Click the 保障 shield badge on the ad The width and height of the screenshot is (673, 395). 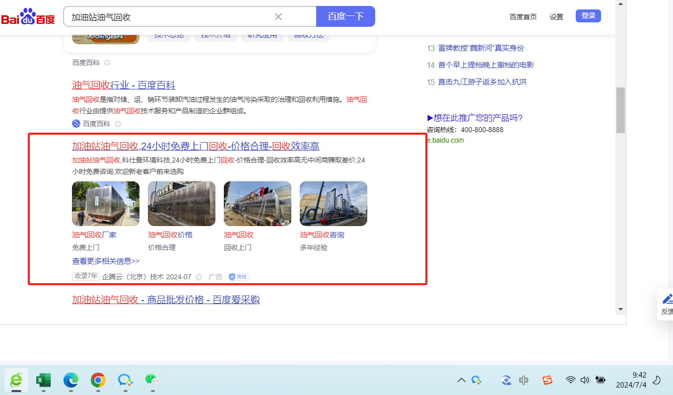[x=239, y=277]
